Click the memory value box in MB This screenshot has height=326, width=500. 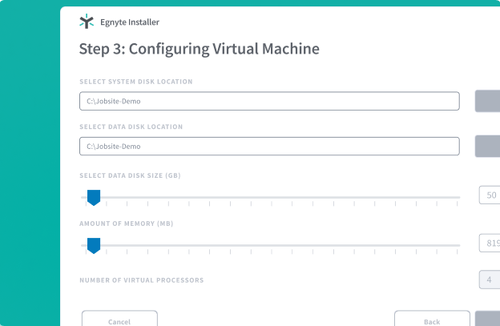(490, 243)
